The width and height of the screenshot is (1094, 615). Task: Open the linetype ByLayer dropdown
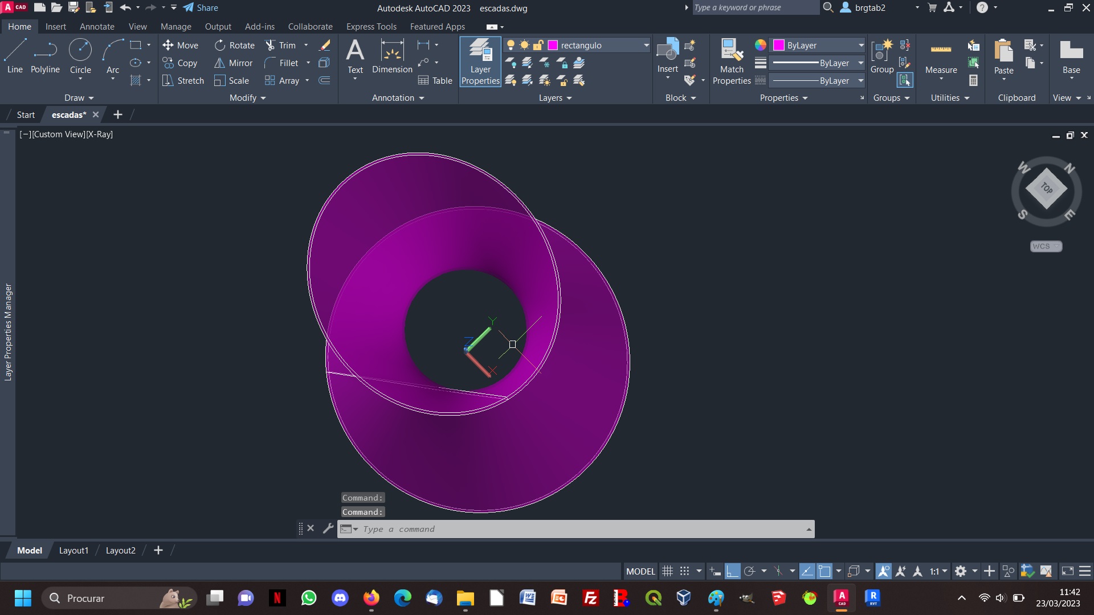coord(860,81)
